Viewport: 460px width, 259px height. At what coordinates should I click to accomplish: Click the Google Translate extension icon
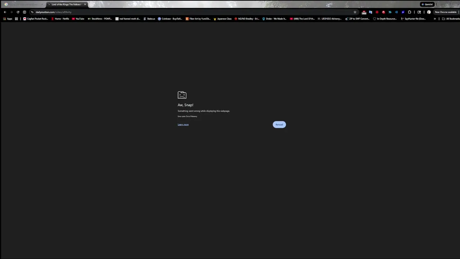coord(371,12)
